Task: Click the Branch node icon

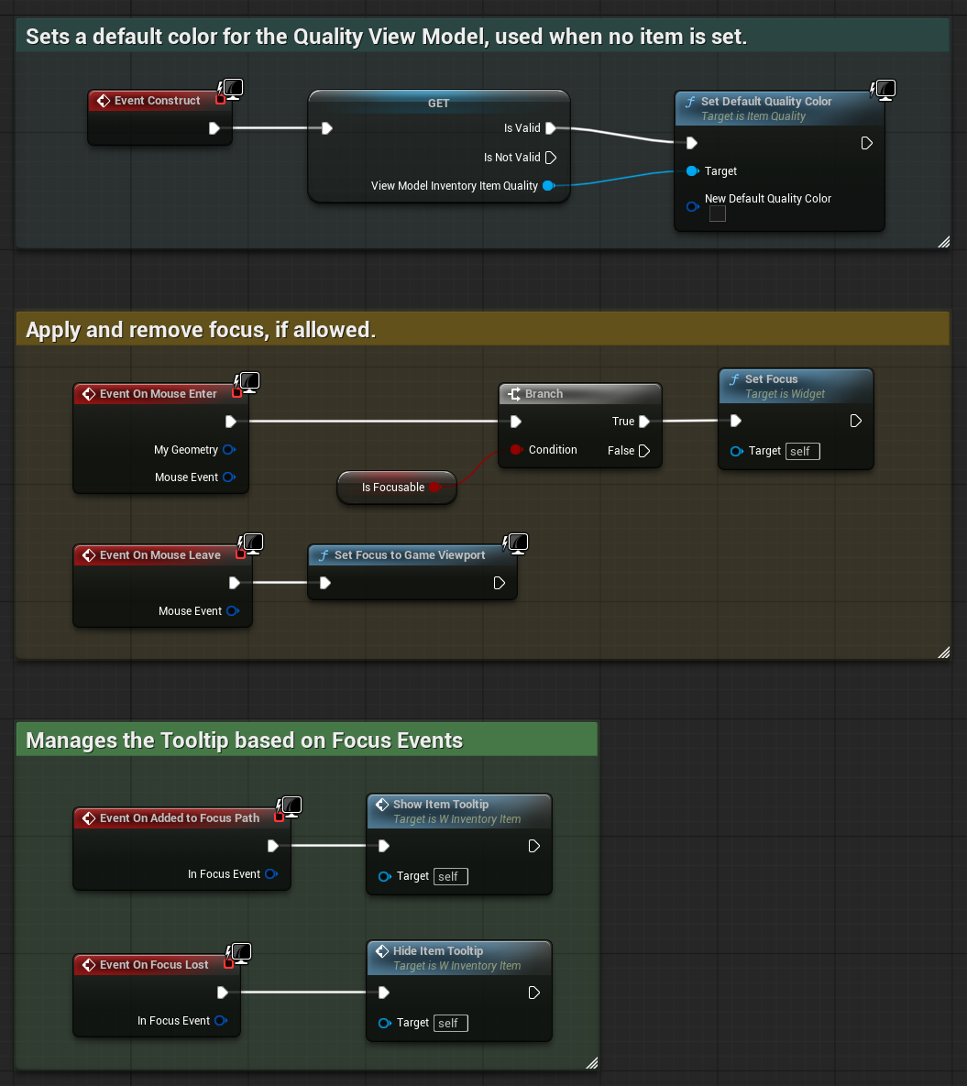Action: [516, 393]
